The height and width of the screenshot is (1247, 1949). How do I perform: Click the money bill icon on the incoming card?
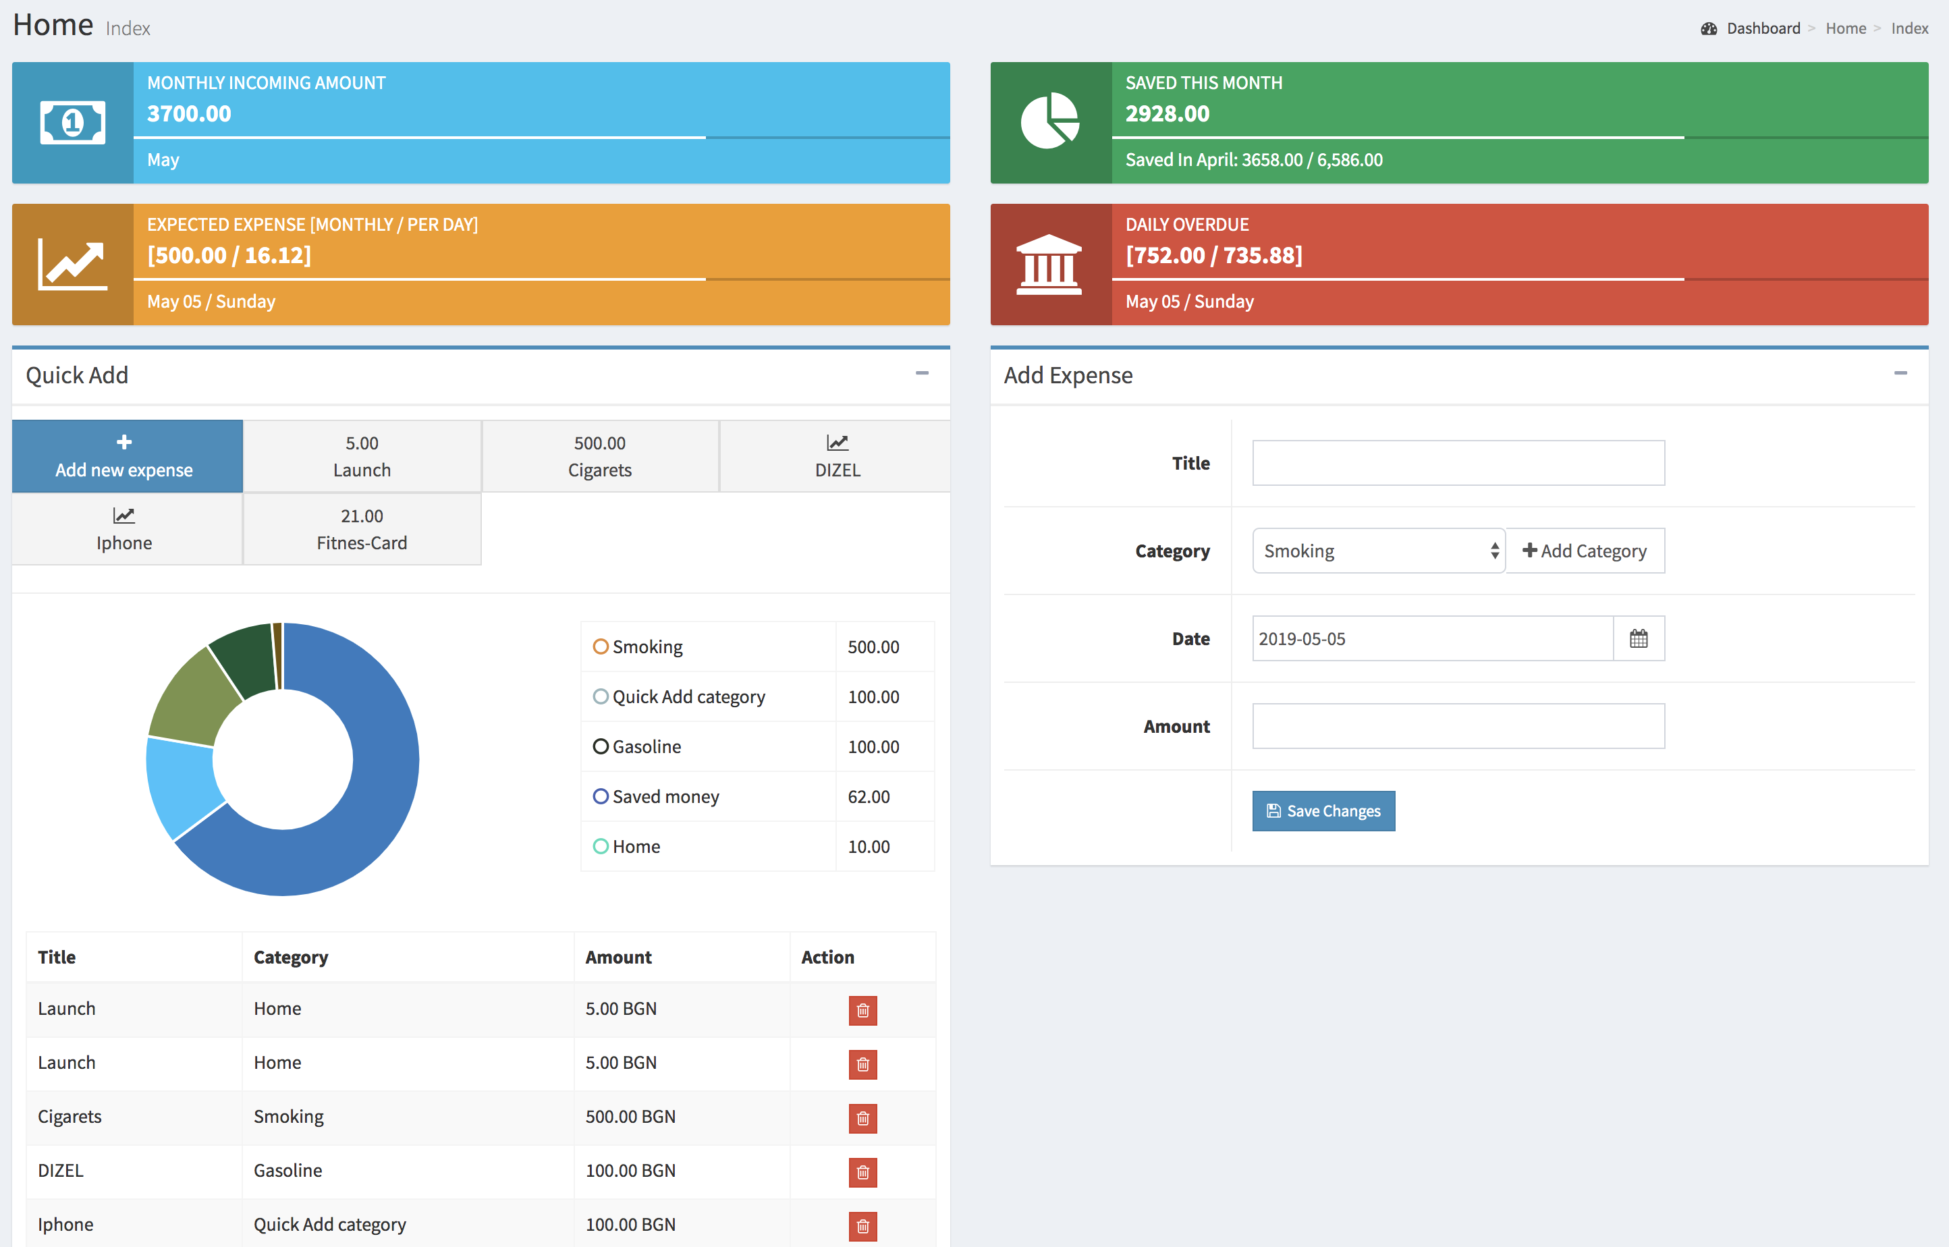click(73, 123)
